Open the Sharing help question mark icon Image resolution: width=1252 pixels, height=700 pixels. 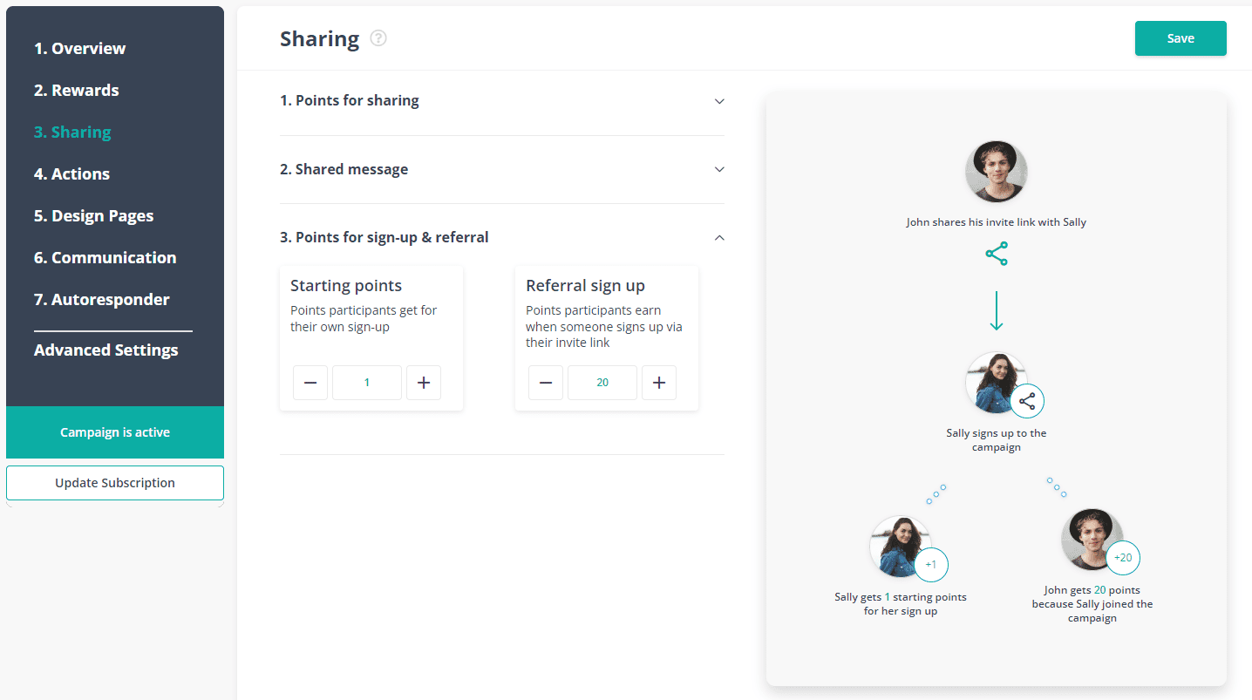click(378, 38)
